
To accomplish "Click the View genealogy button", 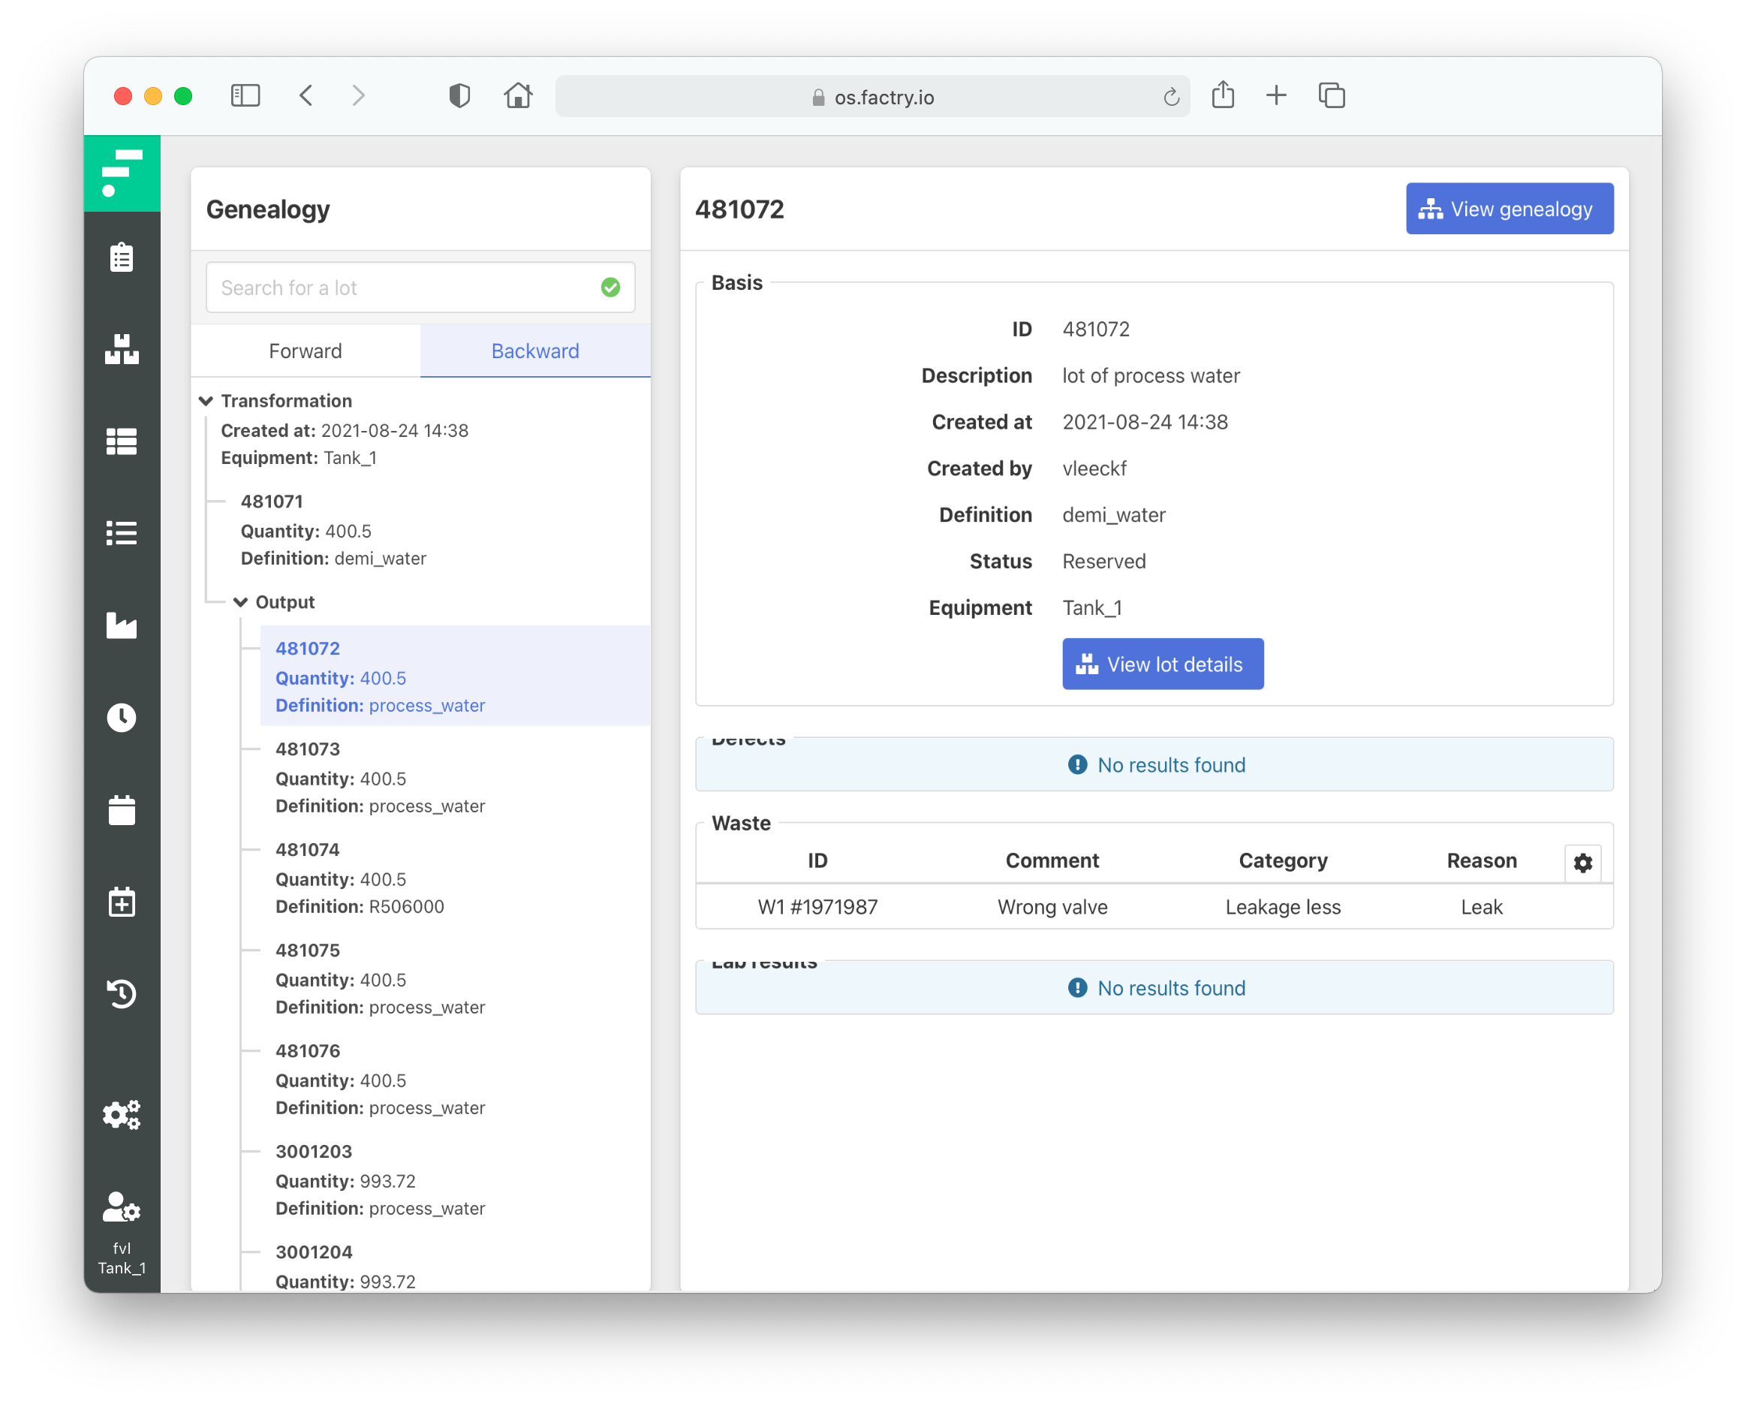I will point(1509,209).
